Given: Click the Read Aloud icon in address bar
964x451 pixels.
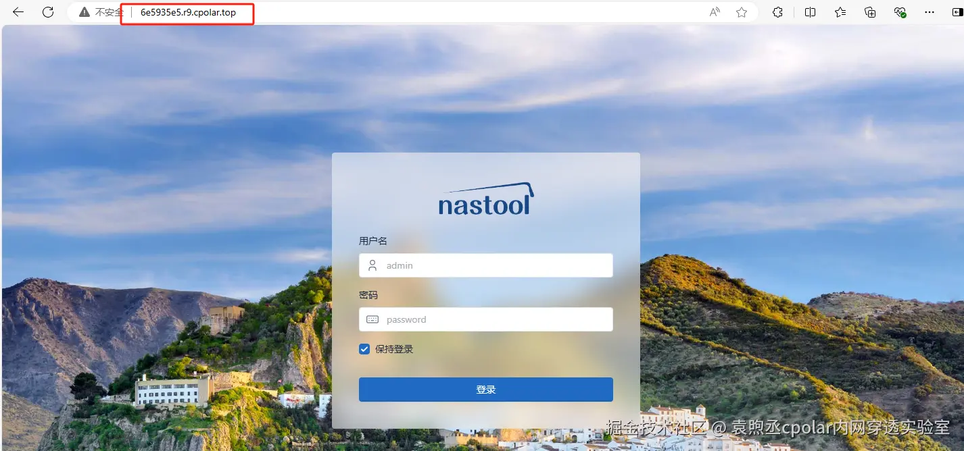Looking at the screenshot, I should pos(715,12).
